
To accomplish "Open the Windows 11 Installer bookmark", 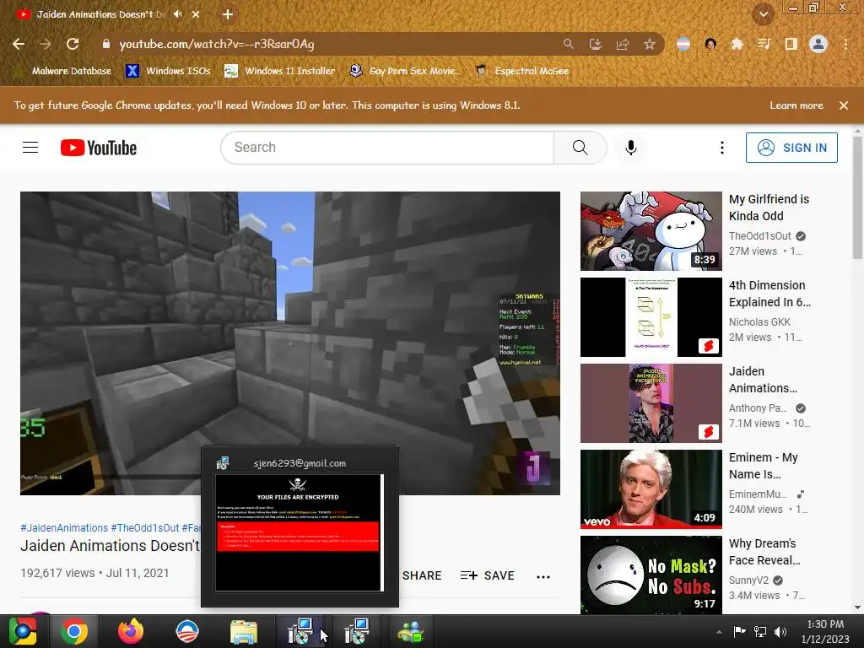I will tap(280, 71).
